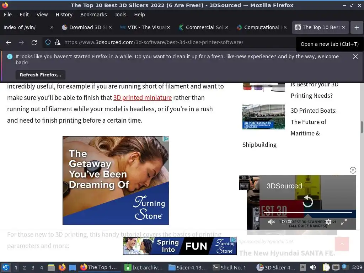The height and width of the screenshot is (273, 364).
Task: Open the History menu
Action: [x=64, y=15]
